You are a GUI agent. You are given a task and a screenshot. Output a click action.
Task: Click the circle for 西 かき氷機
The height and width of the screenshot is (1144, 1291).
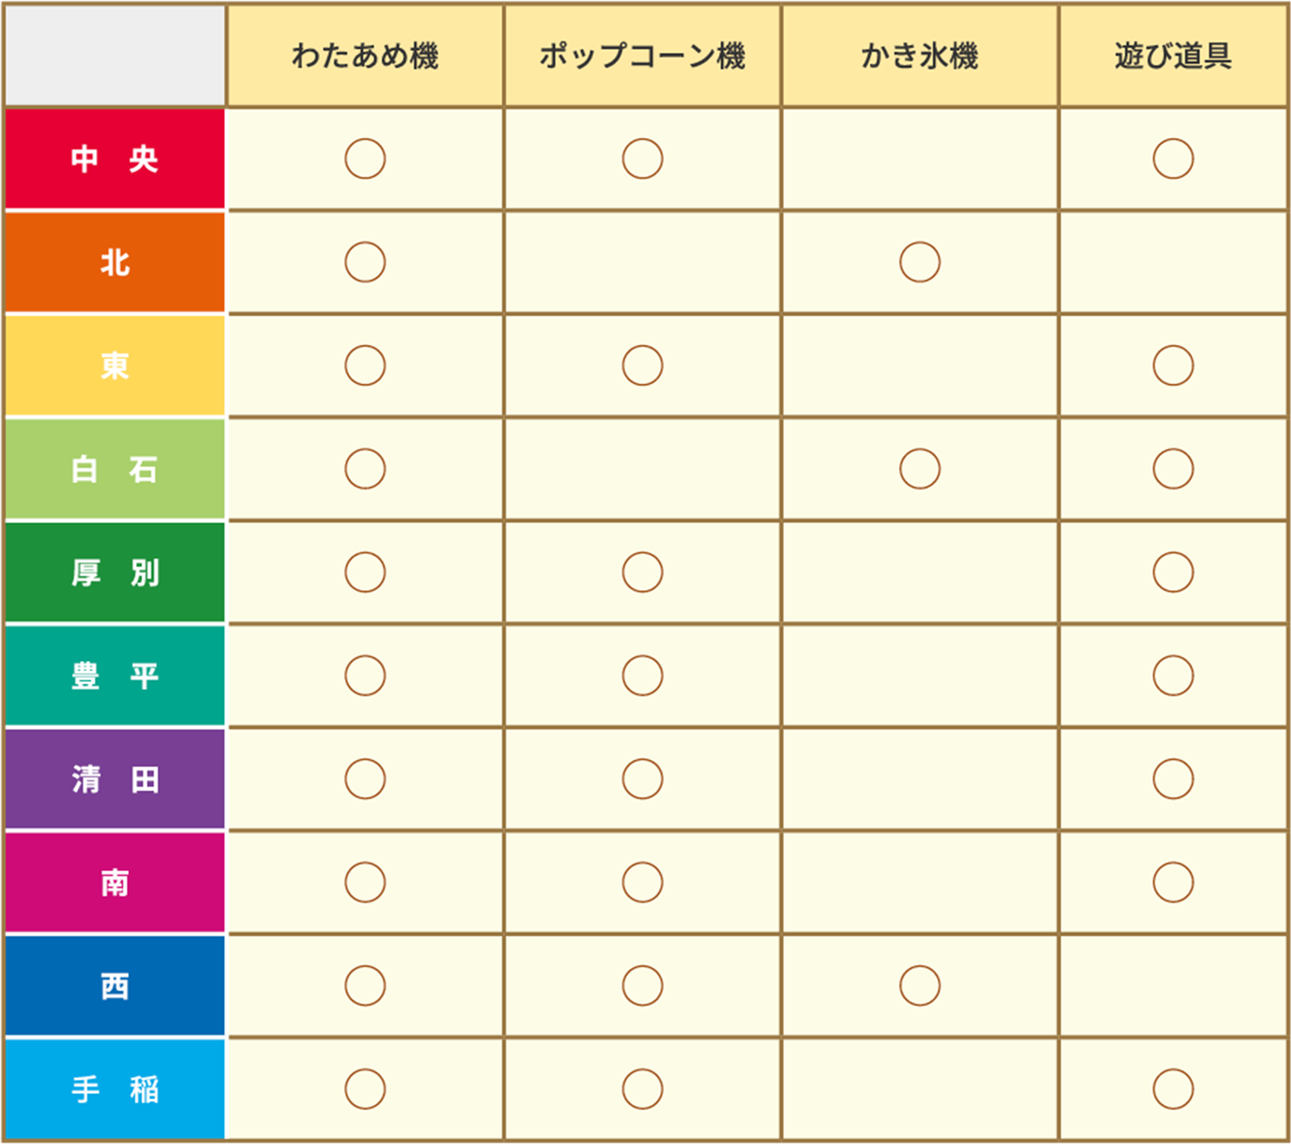[920, 986]
